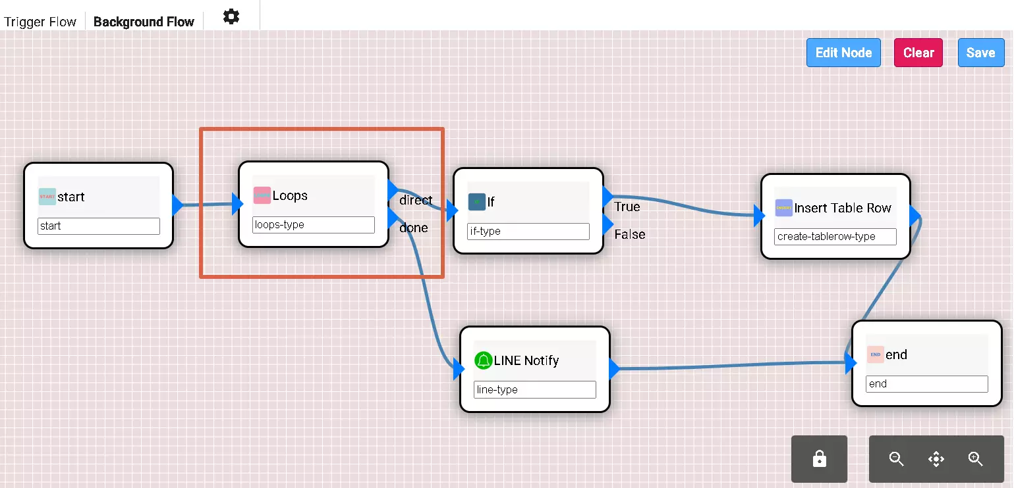Click the Insert Table Row icon
The width and height of the screenshot is (1014, 488).
click(783, 208)
